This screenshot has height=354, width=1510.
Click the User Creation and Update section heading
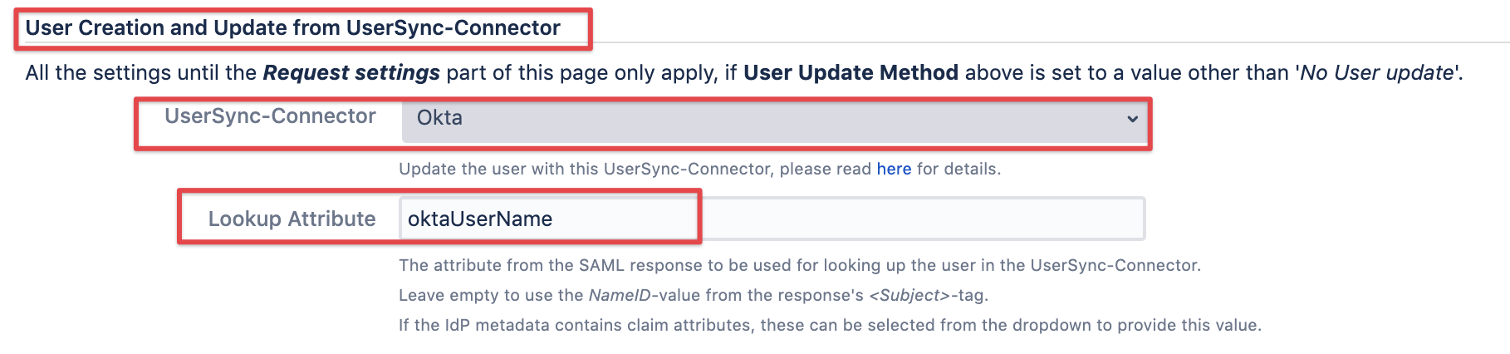tap(292, 27)
